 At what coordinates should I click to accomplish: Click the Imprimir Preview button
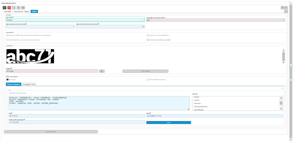(x=51, y=132)
